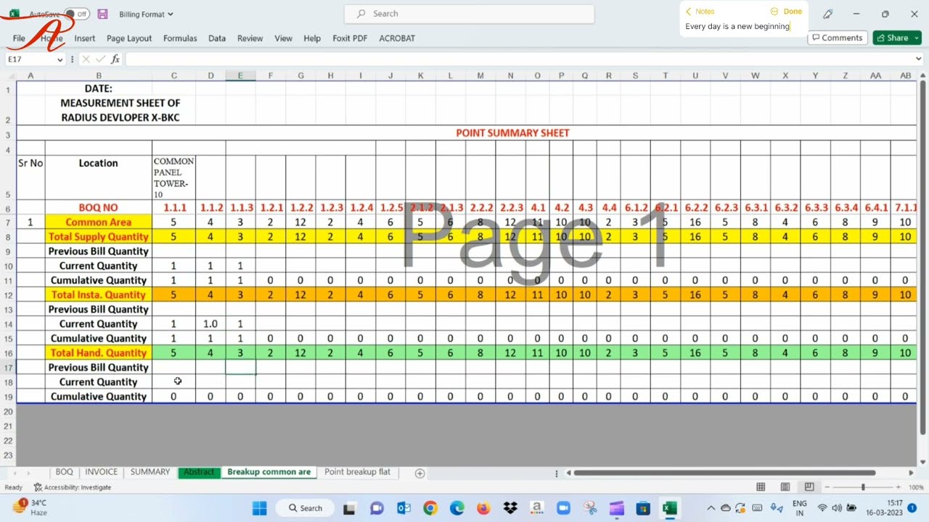Click the Normal view icon in status bar
Screen dimensions: 929x522
tap(761, 487)
